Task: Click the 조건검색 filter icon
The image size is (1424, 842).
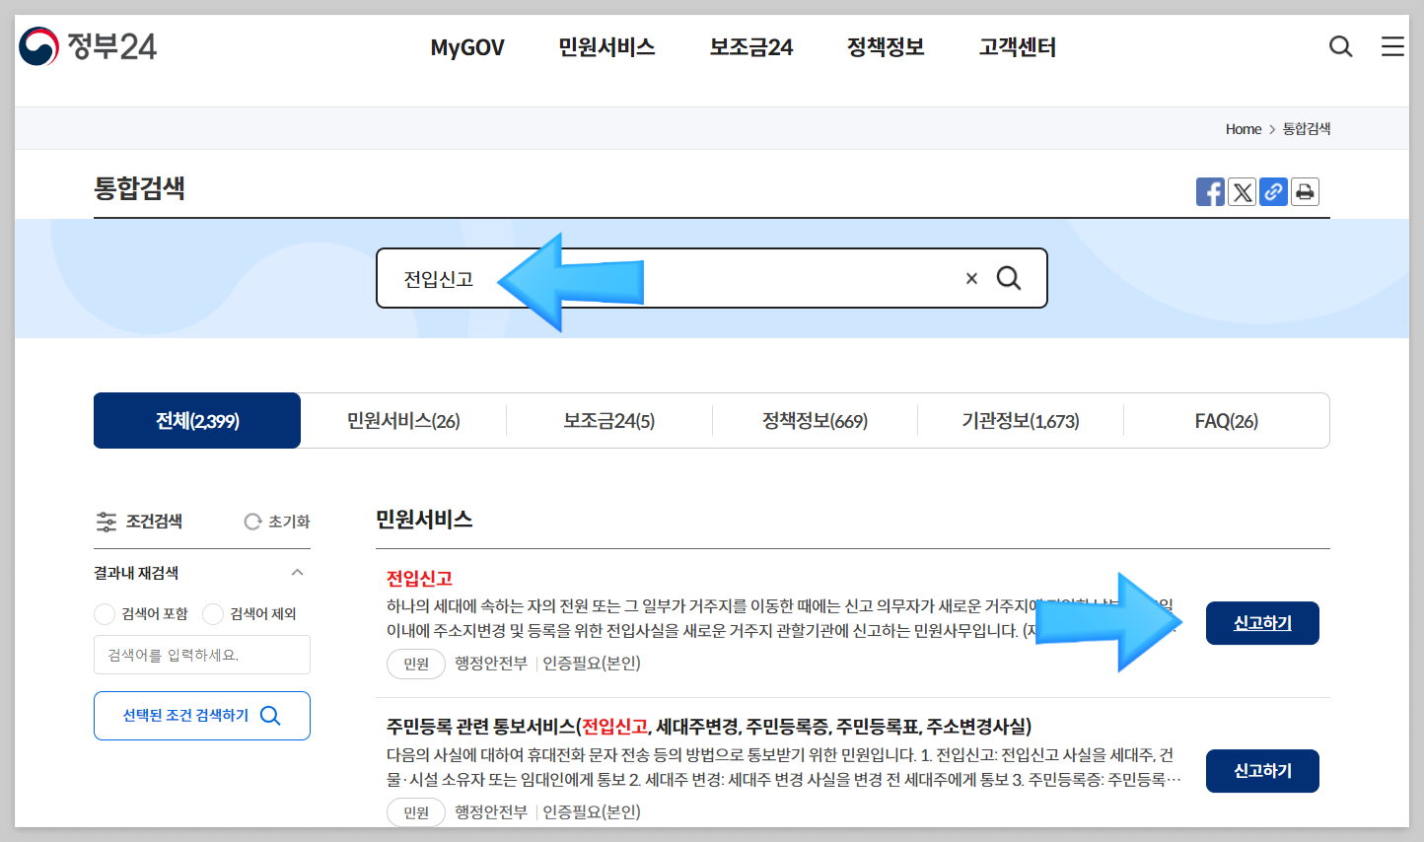Action: (x=106, y=521)
